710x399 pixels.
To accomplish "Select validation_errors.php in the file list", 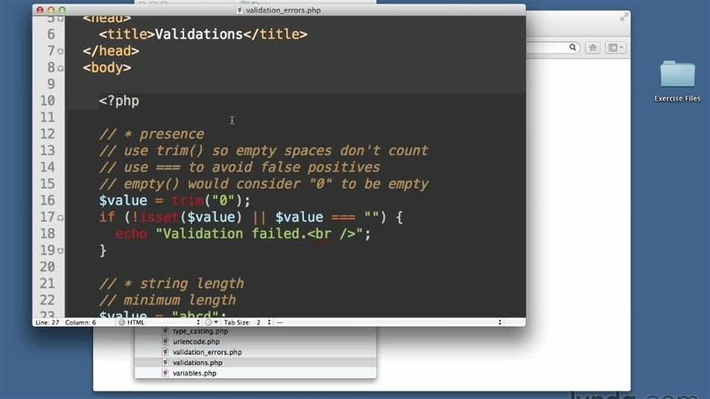I will [x=207, y=352].
